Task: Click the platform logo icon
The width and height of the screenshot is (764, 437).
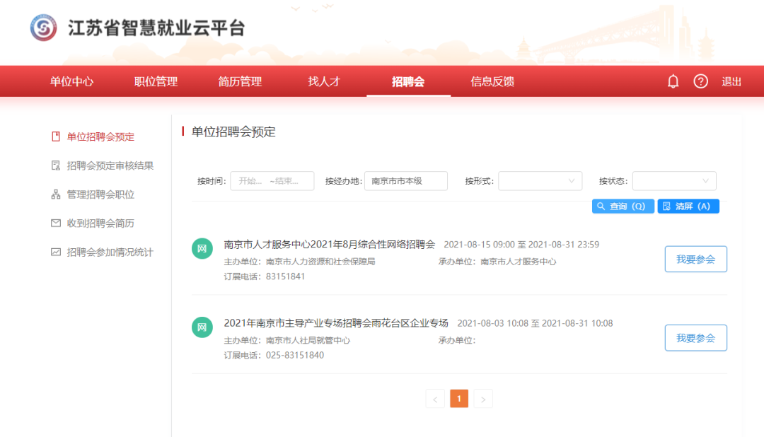Action: [43, 28]
